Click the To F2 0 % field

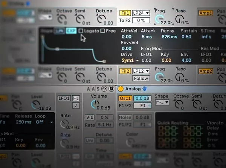(141, 20)
